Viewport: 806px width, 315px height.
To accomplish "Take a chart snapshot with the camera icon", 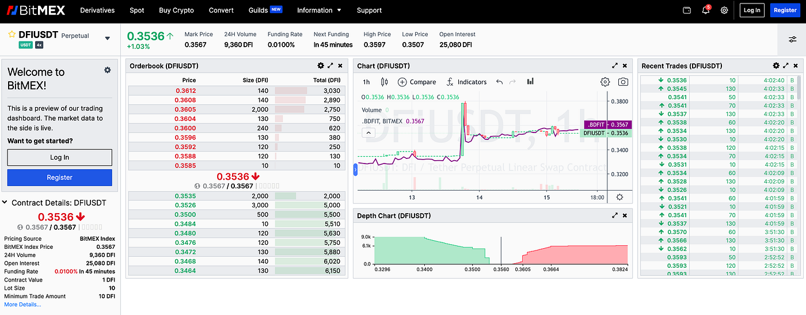I will (x=623, y=82).
